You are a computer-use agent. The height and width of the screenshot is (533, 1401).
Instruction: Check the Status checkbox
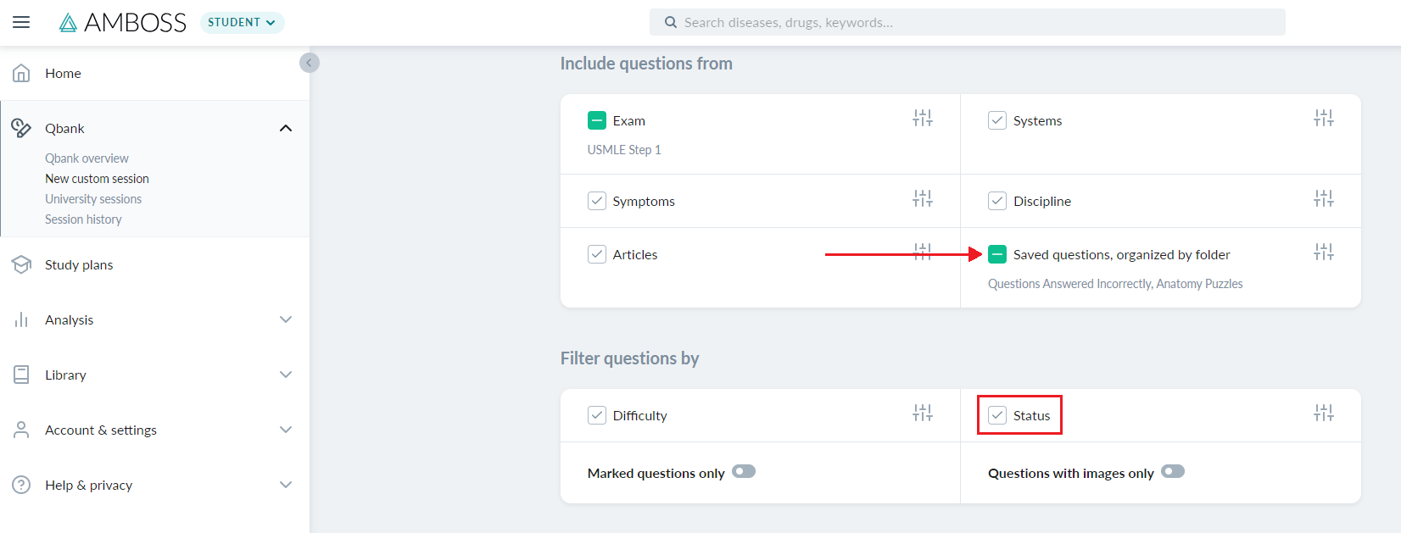997,415
